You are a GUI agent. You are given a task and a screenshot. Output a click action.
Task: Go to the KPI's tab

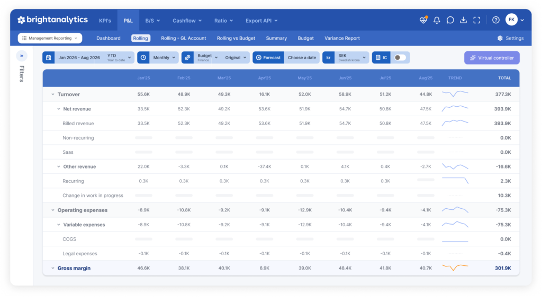click(x=105, y=21)
